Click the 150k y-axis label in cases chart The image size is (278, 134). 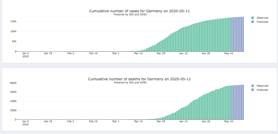13,21
